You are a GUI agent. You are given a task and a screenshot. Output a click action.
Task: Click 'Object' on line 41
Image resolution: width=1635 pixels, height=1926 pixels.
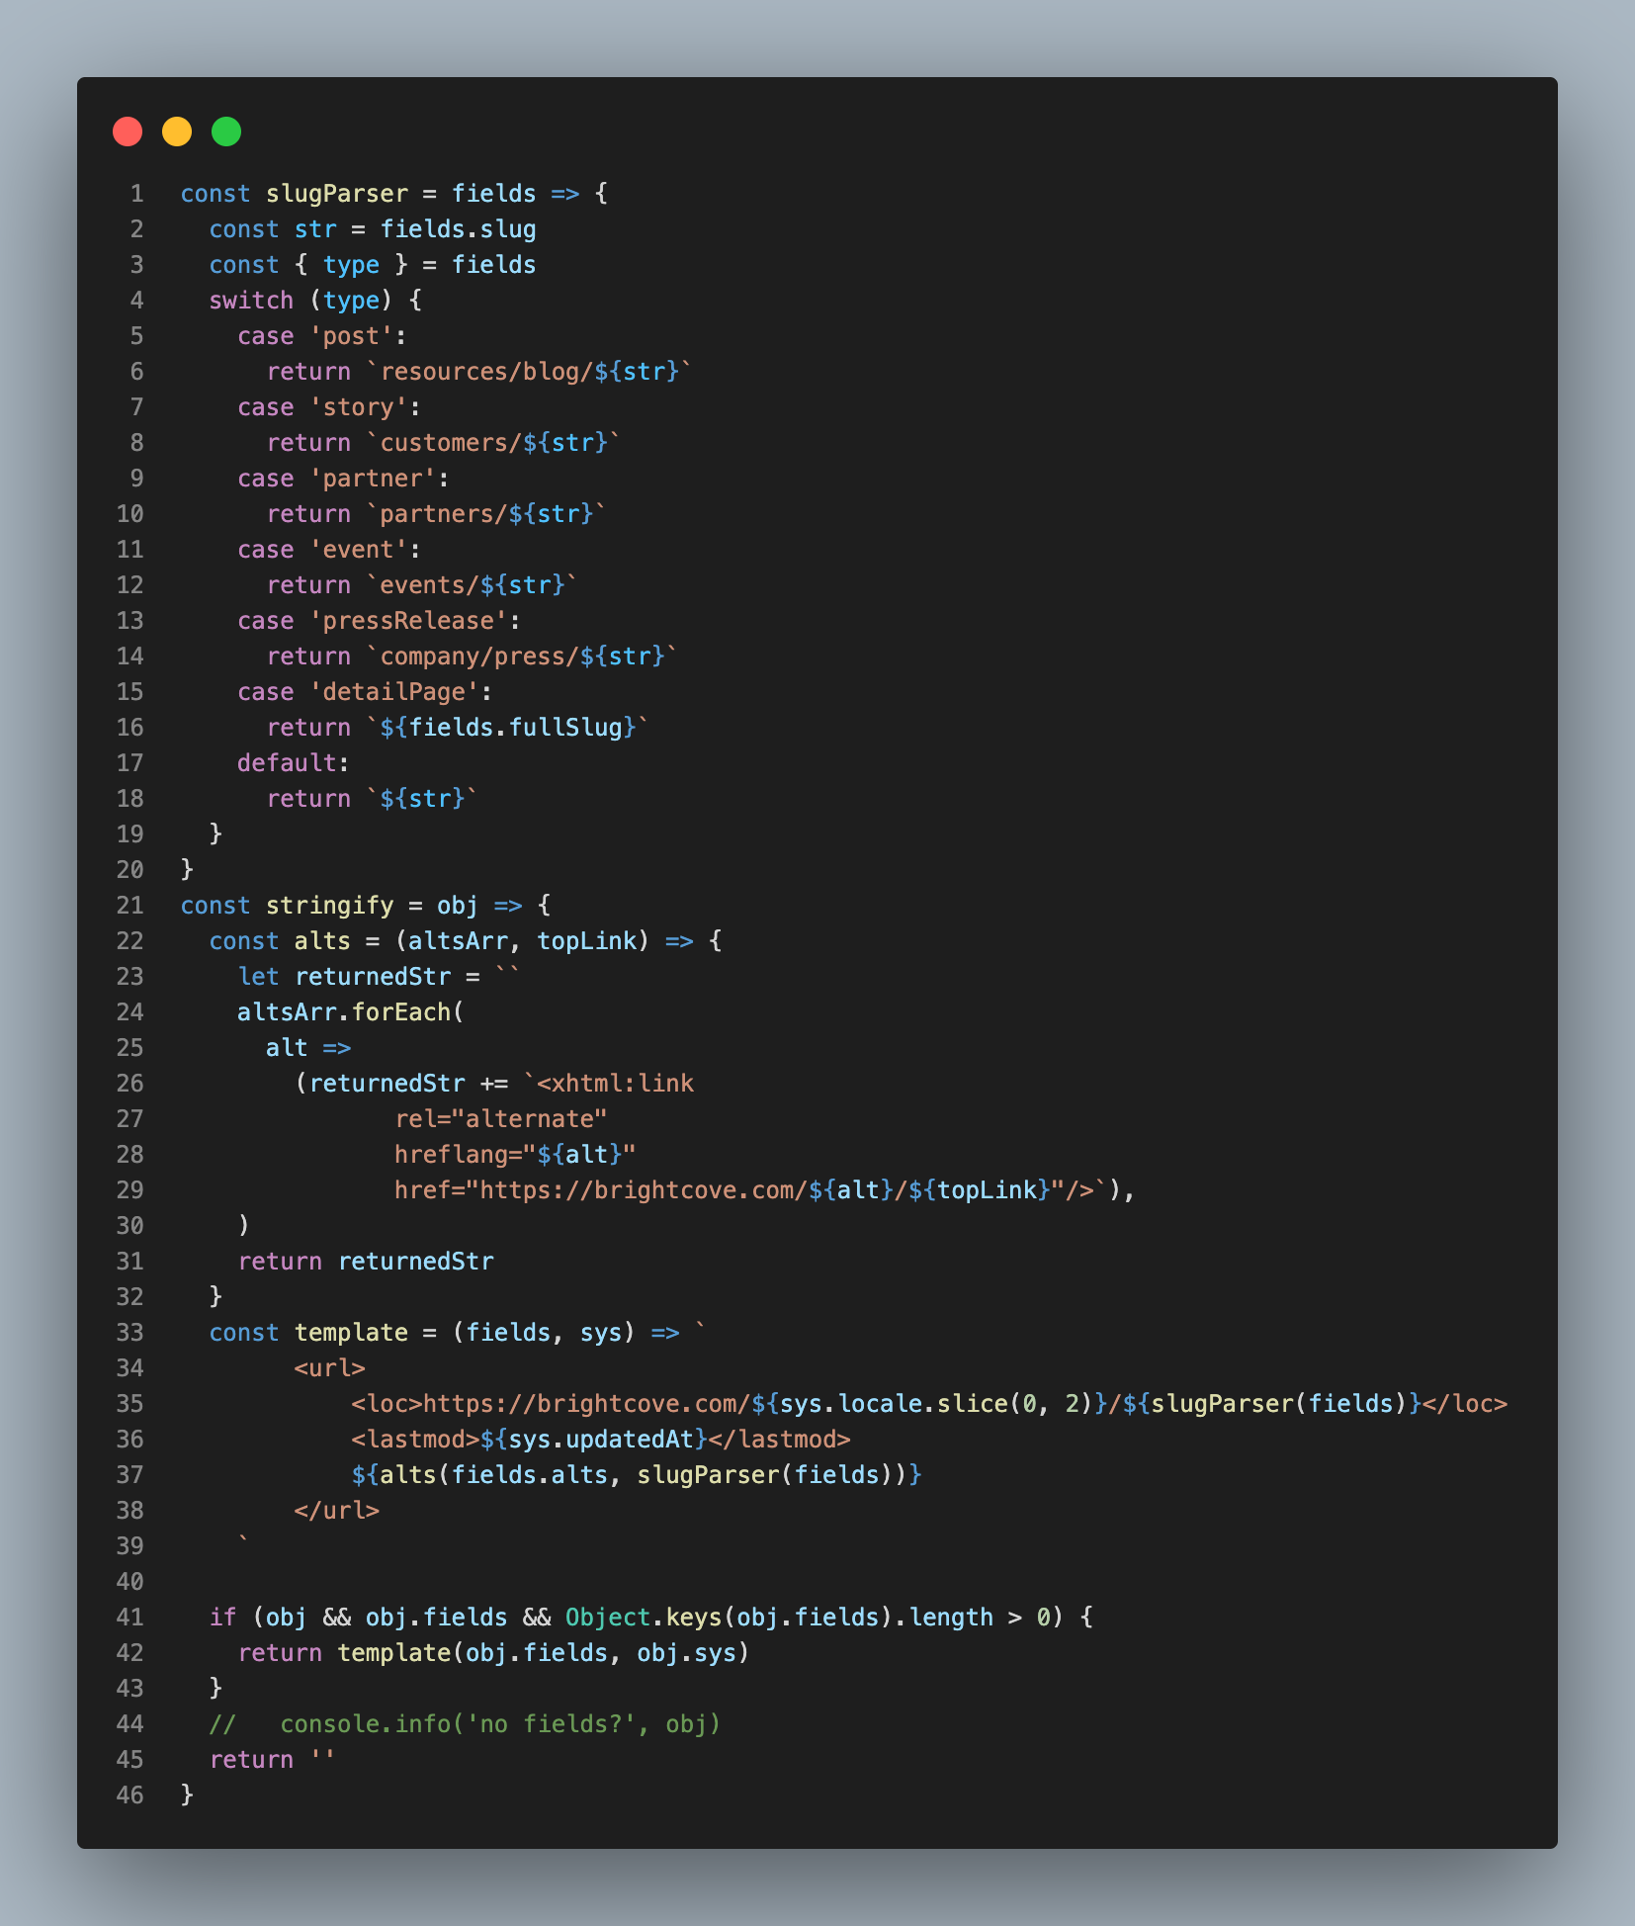(x=608, y=1618)
